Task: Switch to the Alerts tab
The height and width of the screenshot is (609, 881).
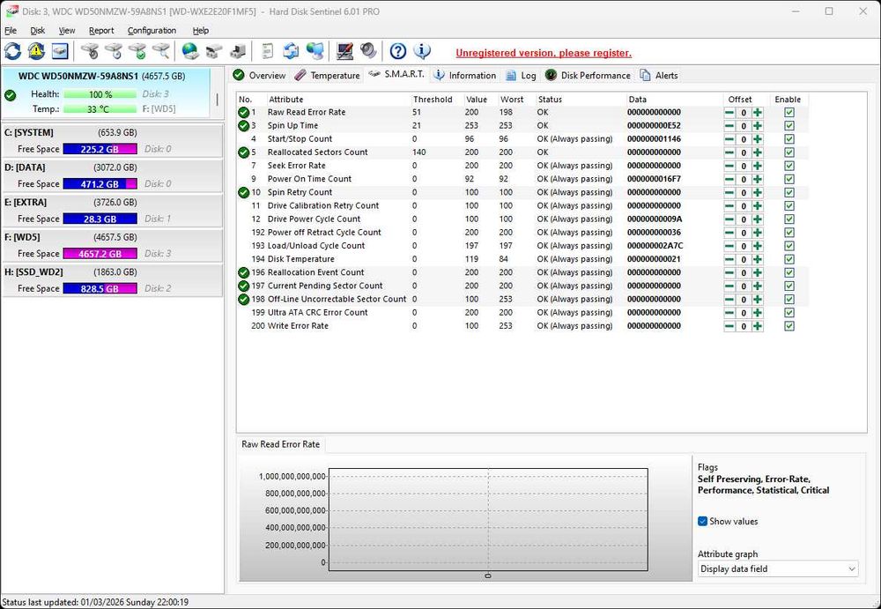Action: (658, 75)
